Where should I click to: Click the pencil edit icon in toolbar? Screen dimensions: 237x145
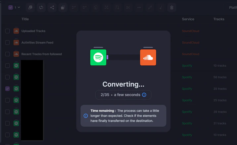[150, 7]
